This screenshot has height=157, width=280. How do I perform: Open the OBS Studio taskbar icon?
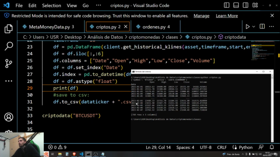click(95, 154)
